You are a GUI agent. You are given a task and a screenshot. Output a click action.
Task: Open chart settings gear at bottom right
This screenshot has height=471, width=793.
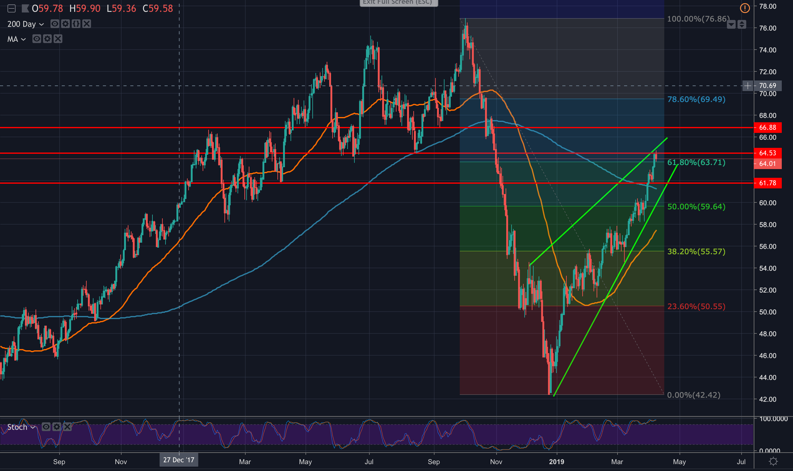(x=773, y=461)
